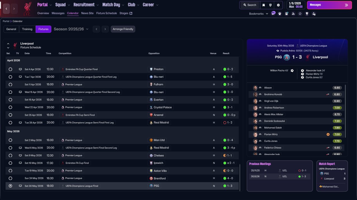Click the 25/11/25 previous meeting row
The width and height of the screenshot is (357, 200).
click(x=280, y=171)
